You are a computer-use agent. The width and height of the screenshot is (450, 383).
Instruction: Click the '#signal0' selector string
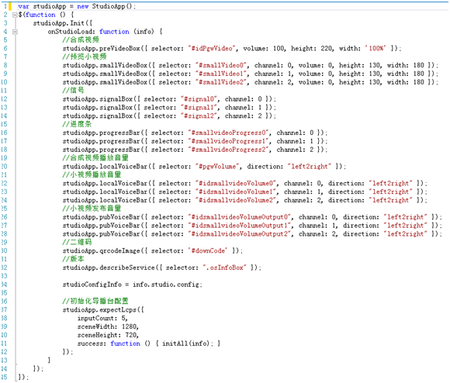[199, 99]
